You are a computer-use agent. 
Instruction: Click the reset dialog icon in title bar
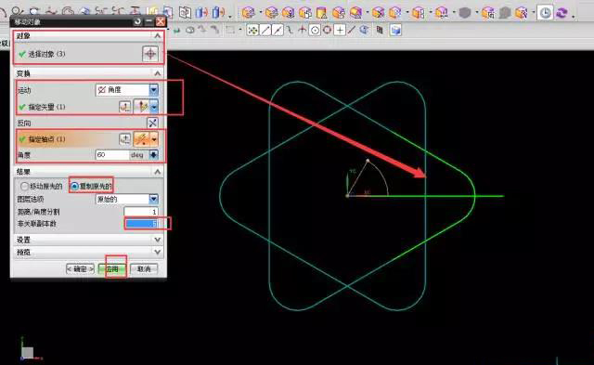pyautogui.click(x=137, y=21)
